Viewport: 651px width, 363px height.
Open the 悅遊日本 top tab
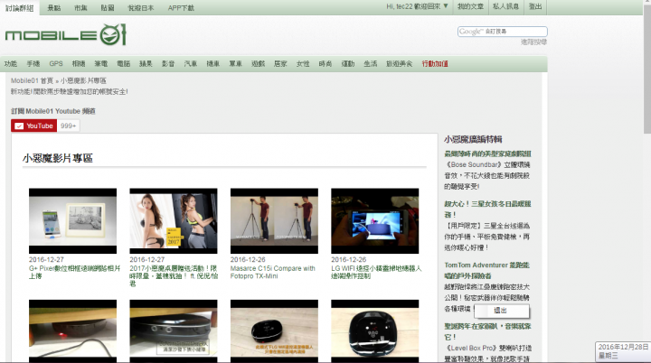(141, 8)
